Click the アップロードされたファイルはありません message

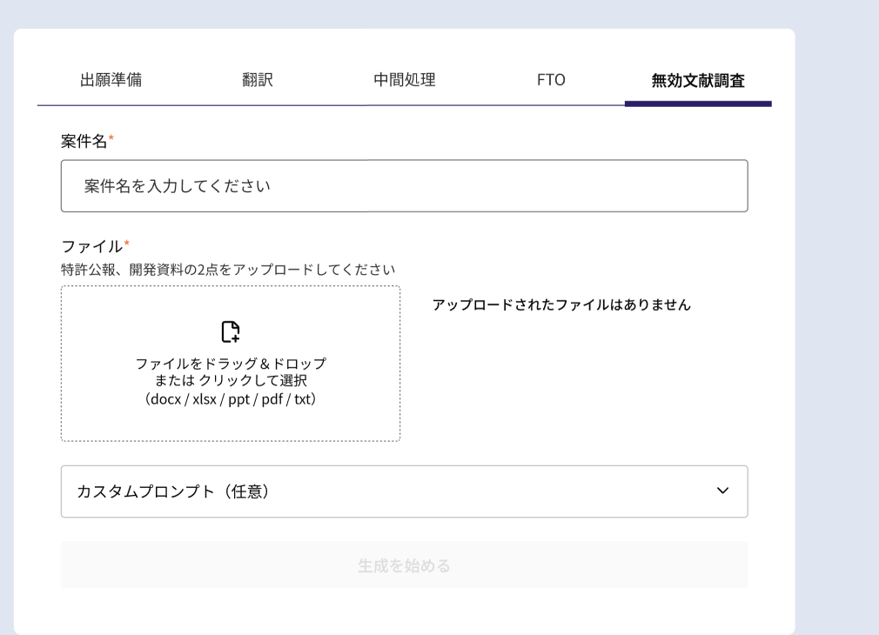(561, 305)
